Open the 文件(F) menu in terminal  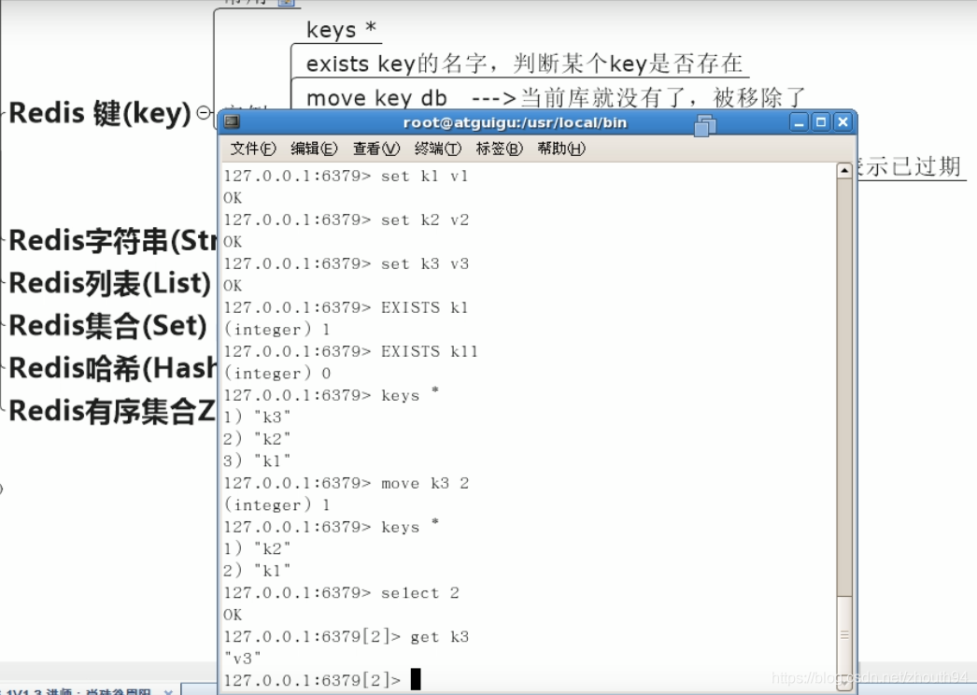tap(253, 149)
